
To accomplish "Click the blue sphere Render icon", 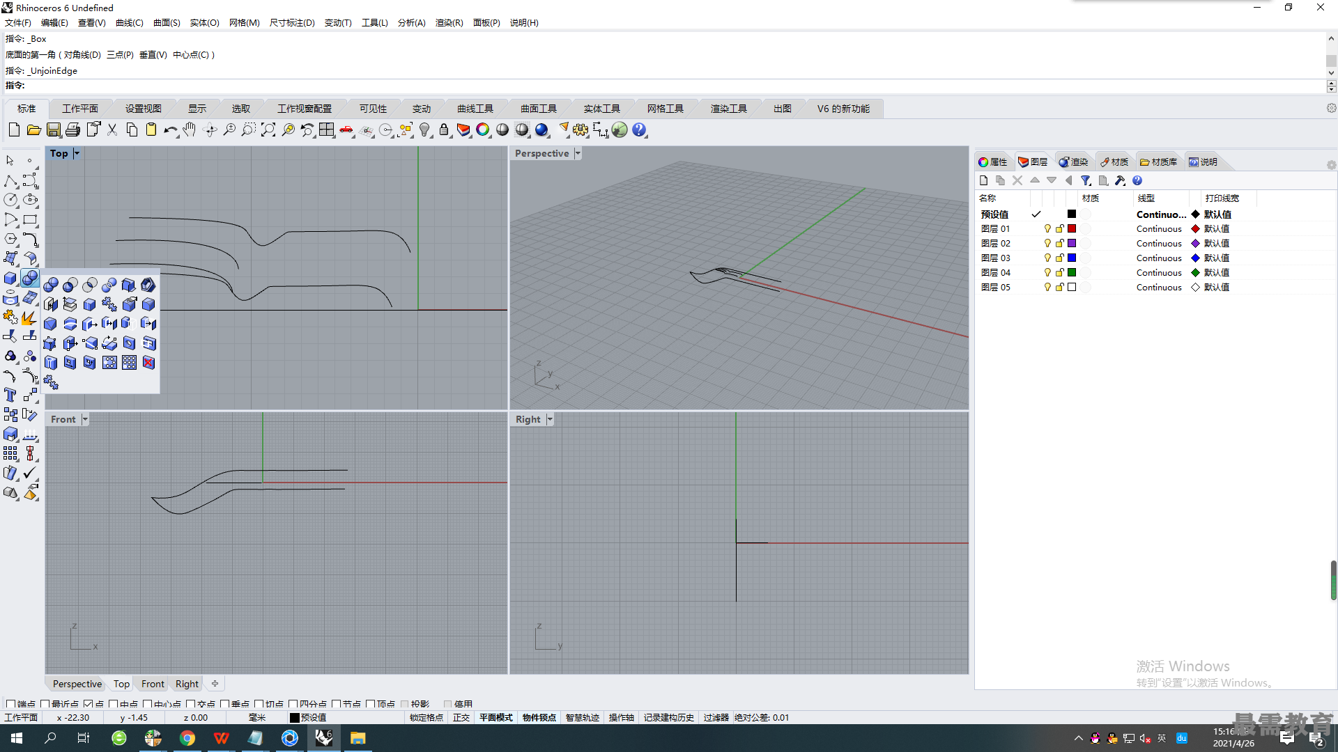I will tap(541, 130).
